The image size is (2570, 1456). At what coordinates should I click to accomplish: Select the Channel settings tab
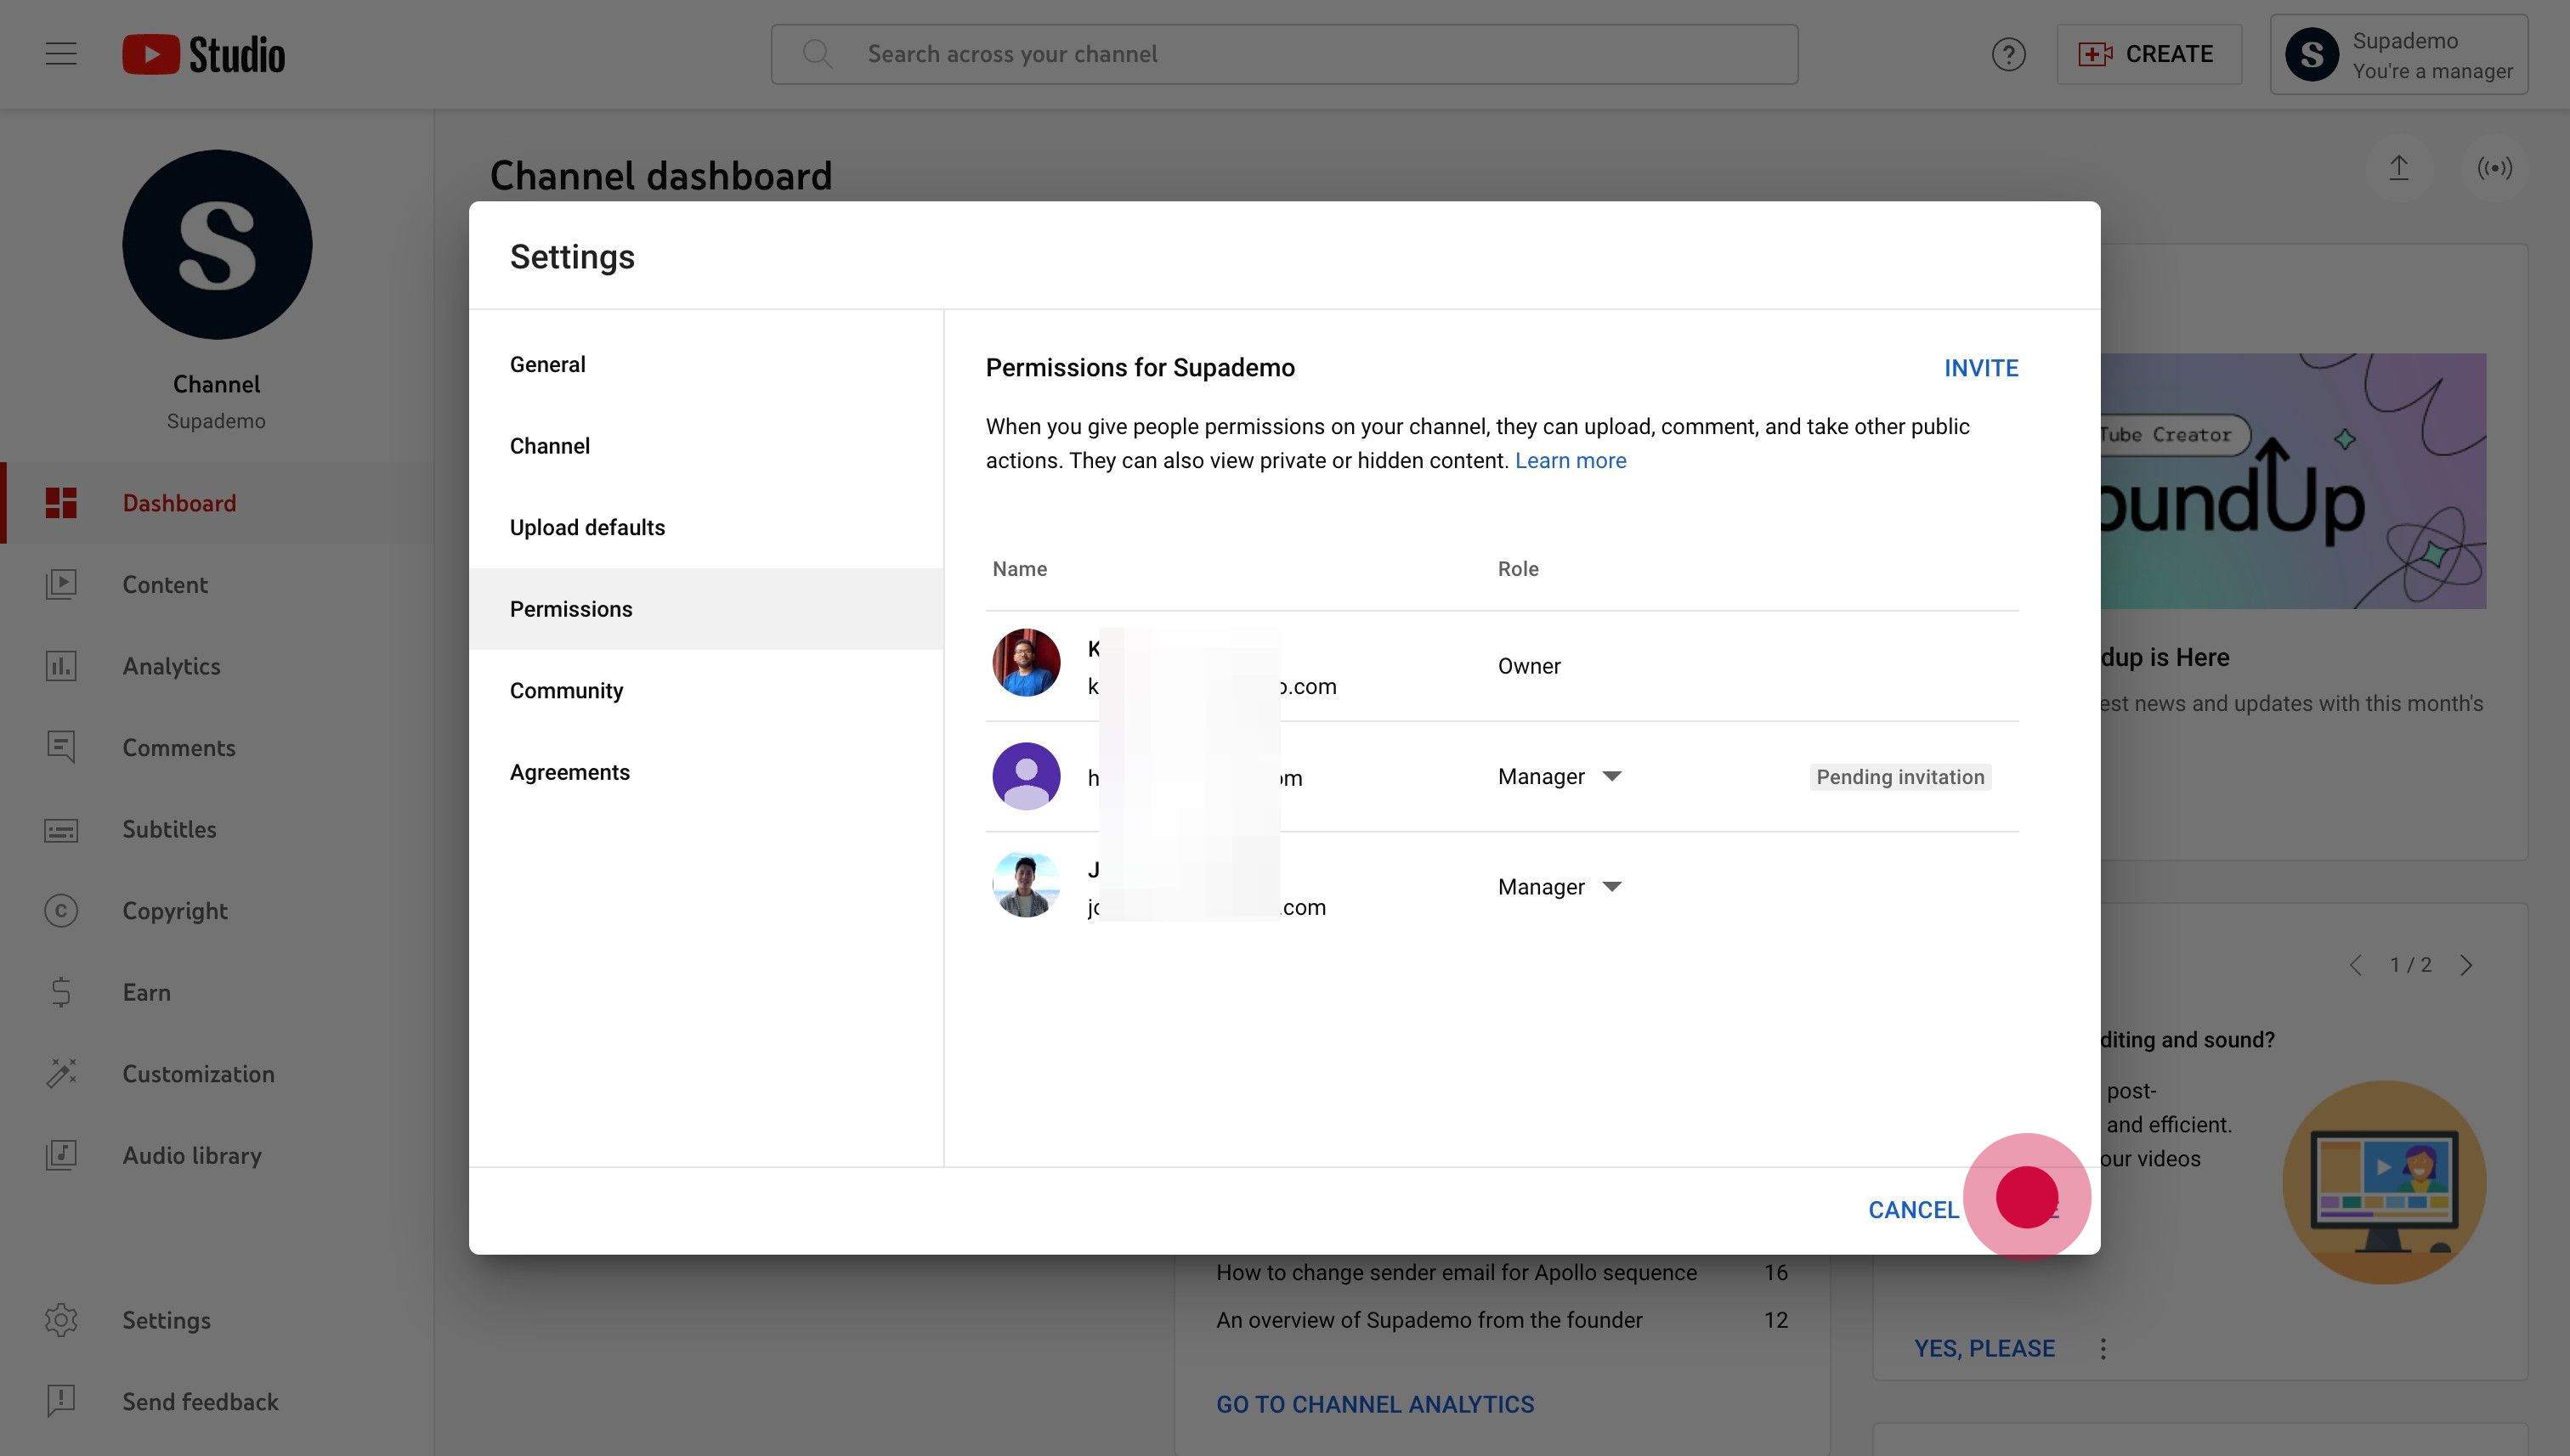coord(706,446)
